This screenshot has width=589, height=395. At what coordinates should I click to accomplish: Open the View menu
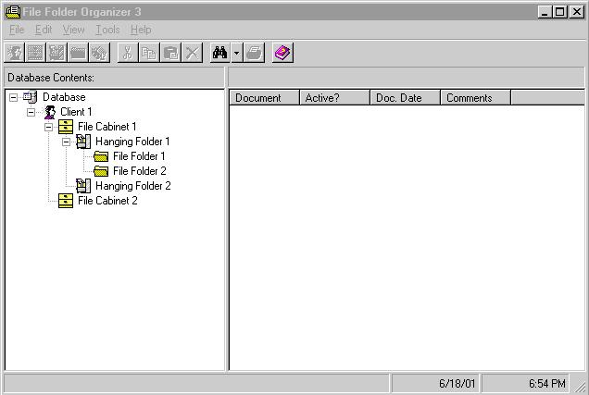(x=74, y=30)
